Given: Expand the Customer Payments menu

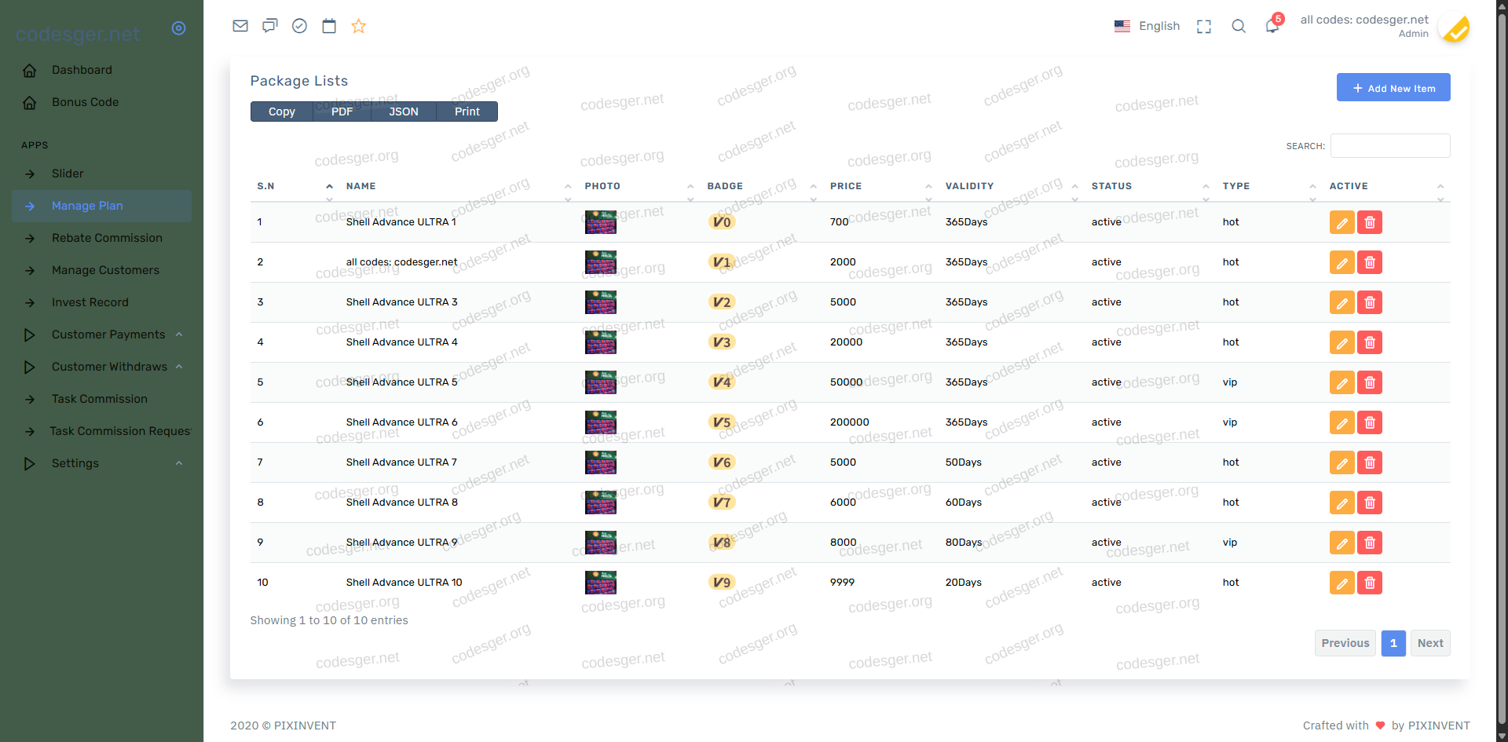Looking at the screenshot, I should (108, 334).
